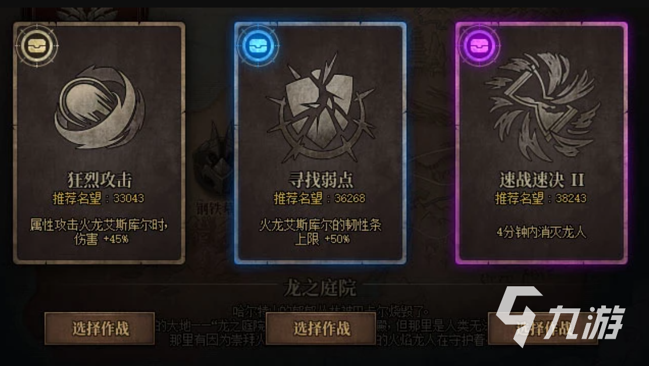The width and height of the screenshot is (649, 366).
Task: Click the 寻找弱点 card title
Action: click(x=321, y=180)
